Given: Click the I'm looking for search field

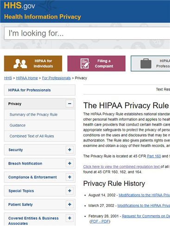Looking at the screenshot, I should click(x=87, y=33).
